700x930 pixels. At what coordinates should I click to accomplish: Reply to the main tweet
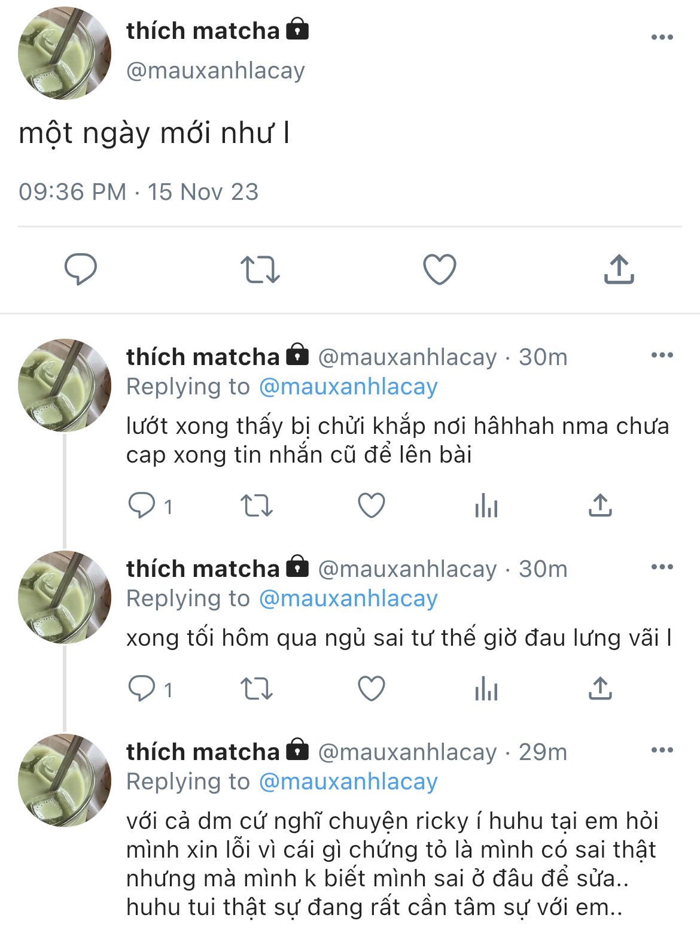click(x=81, y=269)
